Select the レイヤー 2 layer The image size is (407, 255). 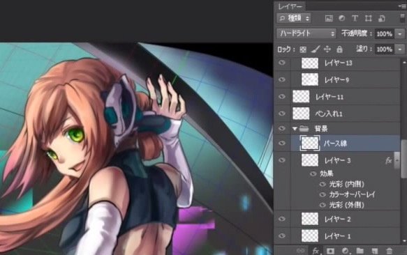click(337, 219)
